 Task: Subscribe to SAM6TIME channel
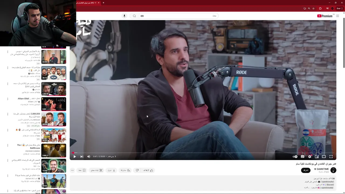[x=306, y=170]
